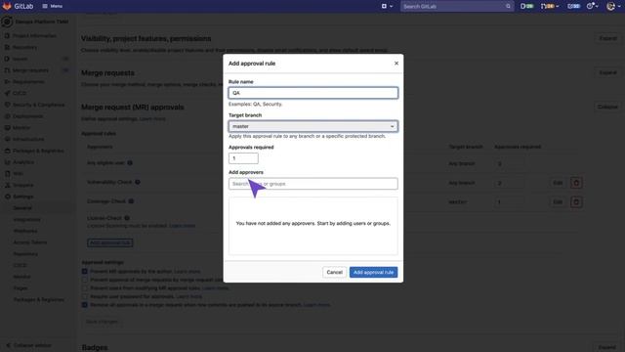Click the Monitor sidebar icon

[7, 128]
